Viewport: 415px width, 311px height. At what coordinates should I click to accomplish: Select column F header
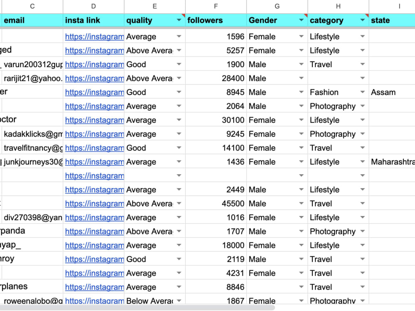216,6
